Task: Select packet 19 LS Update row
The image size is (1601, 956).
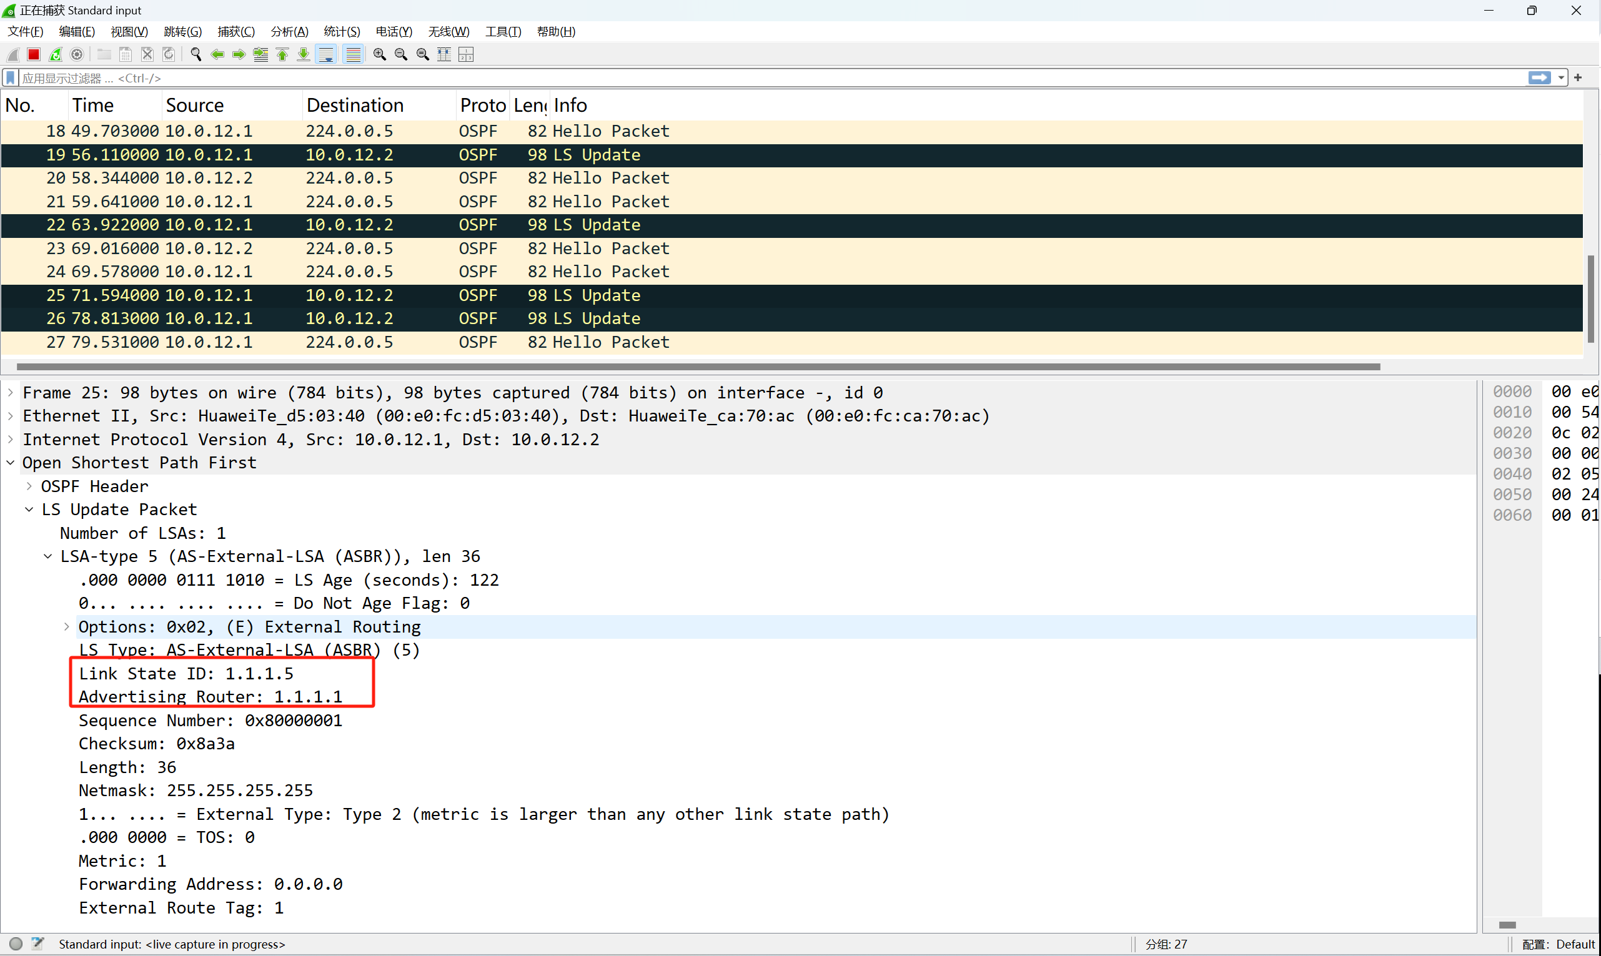Action: tap(792, 155)
